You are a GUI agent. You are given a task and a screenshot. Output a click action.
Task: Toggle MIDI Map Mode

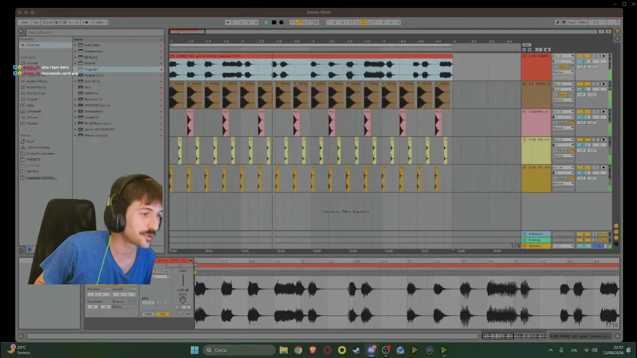582,22
